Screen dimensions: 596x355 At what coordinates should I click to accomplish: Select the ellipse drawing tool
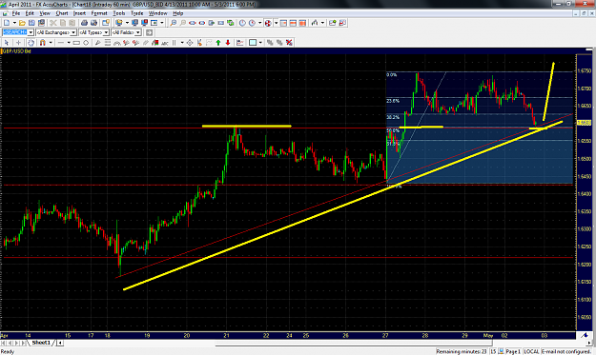pyautogui.click(x=86, y=43)
